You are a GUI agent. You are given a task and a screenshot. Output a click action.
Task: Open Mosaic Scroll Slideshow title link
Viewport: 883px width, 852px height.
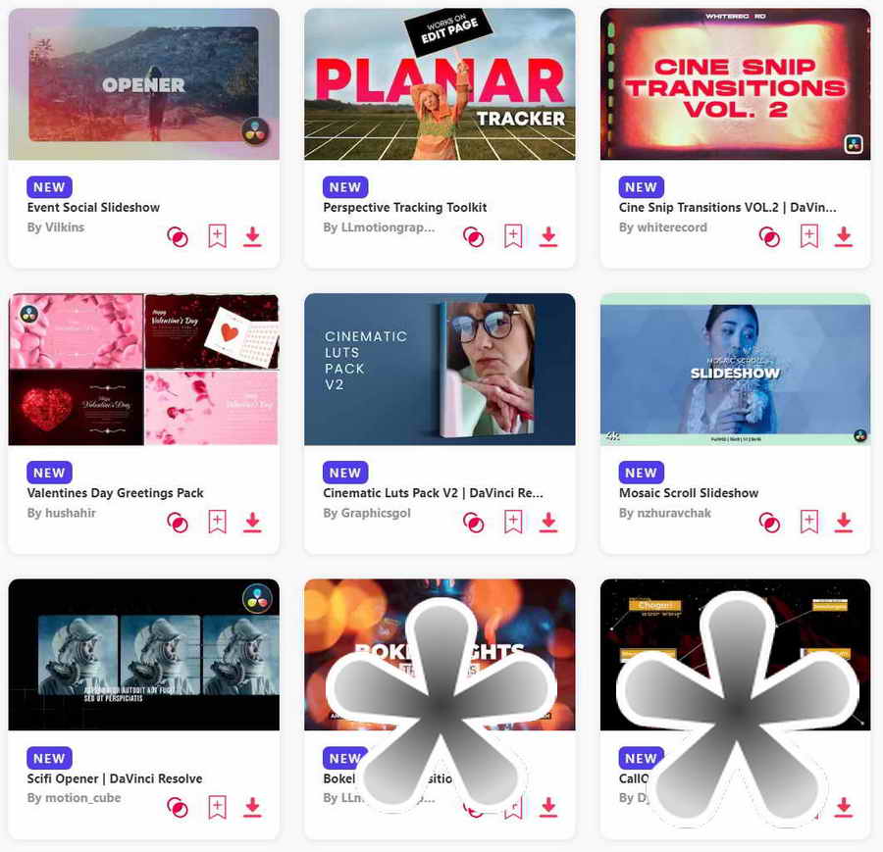689,493
